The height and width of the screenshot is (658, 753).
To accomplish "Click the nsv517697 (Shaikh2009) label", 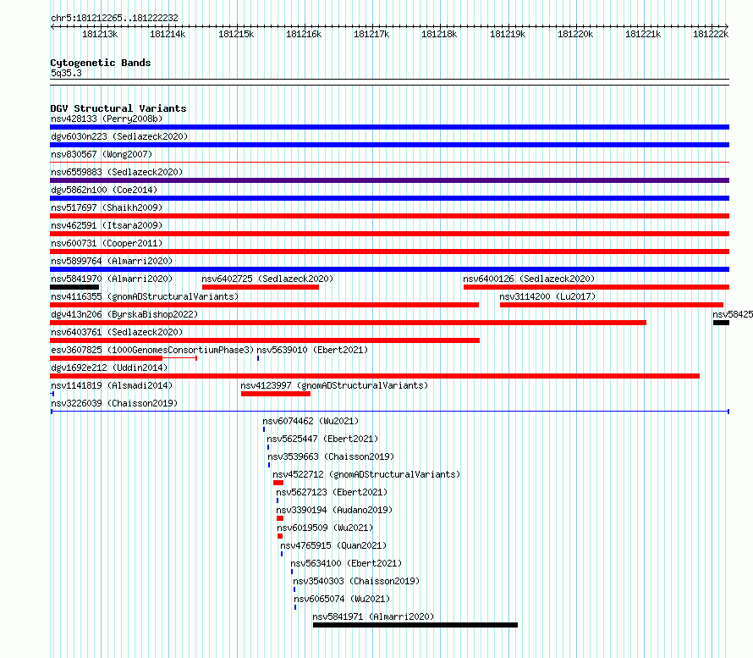I will coord(107,207).
